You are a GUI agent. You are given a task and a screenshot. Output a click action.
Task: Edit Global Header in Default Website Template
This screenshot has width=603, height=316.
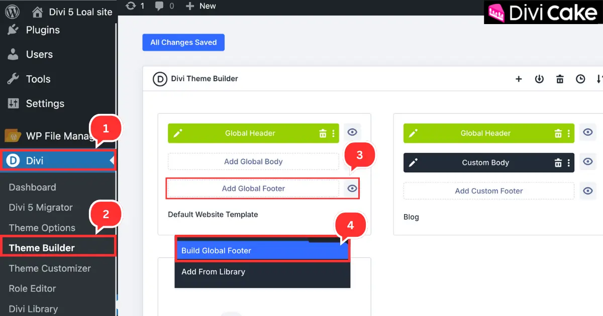[177, 133]
